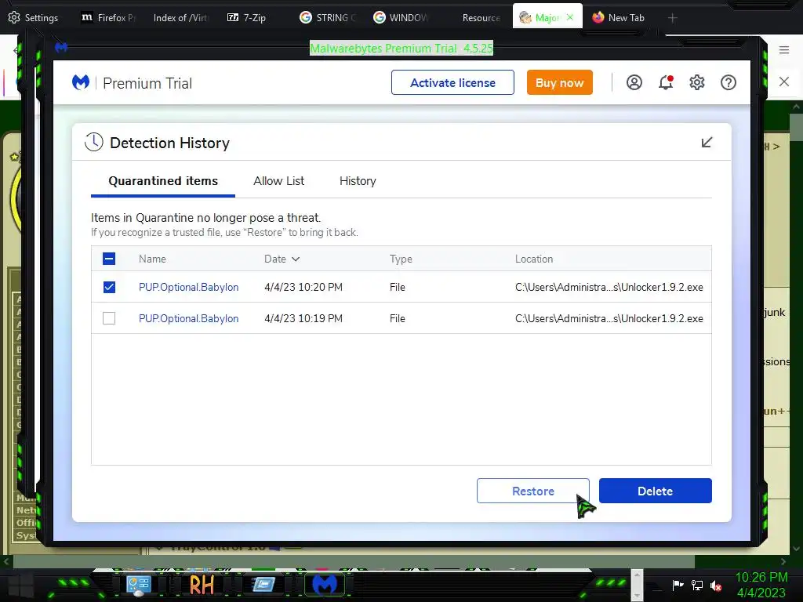Click the Malwarebytes title bar icon
The image size is (803, 602).
61,48
